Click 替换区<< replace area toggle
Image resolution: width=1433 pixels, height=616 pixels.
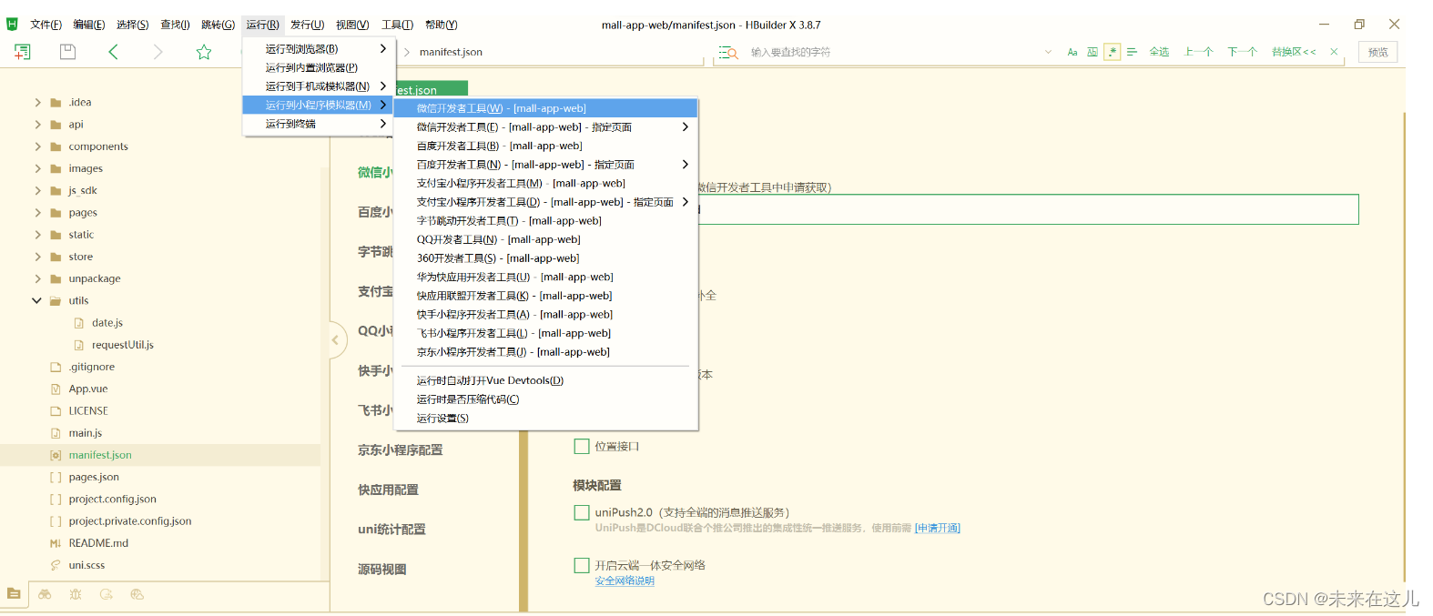pos(1294,52)
